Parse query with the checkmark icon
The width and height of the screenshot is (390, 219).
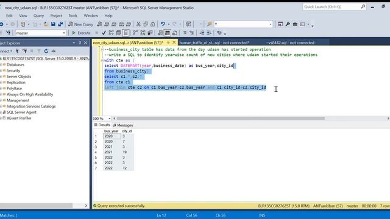(x=104, y=33)
